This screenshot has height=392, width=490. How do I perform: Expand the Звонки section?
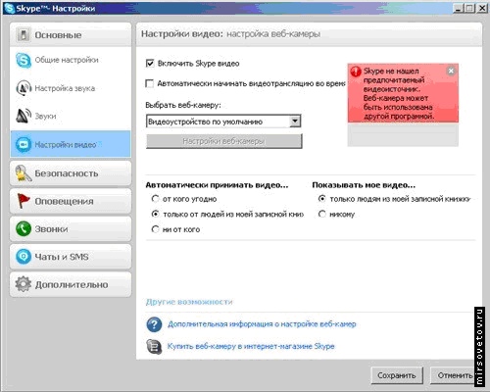pyautogui.click(x=71, y=228)
